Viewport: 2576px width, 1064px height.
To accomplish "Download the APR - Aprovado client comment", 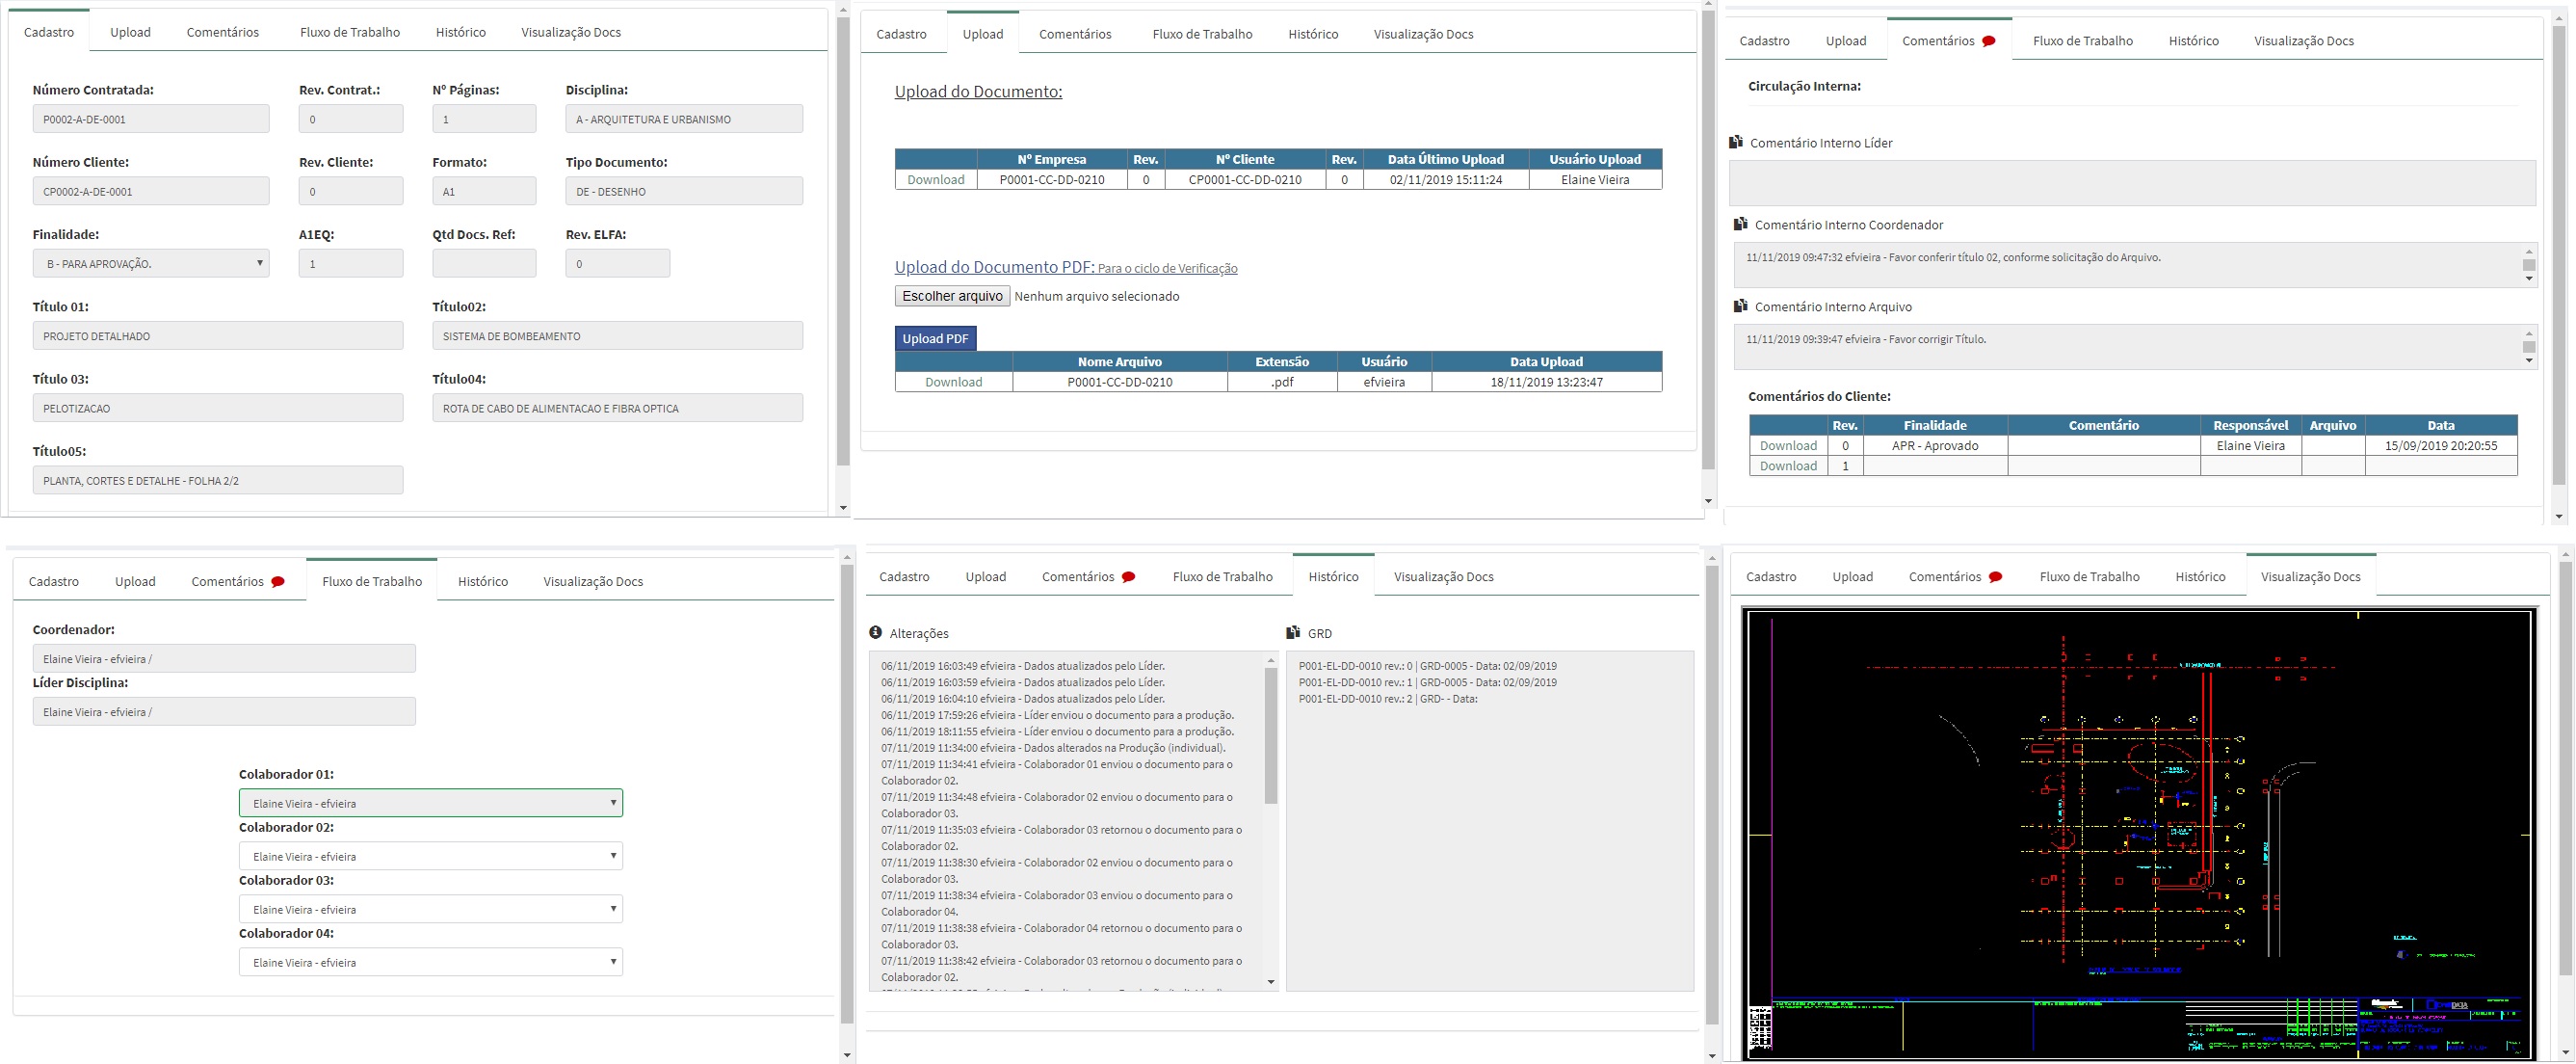I will pos(1787,446).
